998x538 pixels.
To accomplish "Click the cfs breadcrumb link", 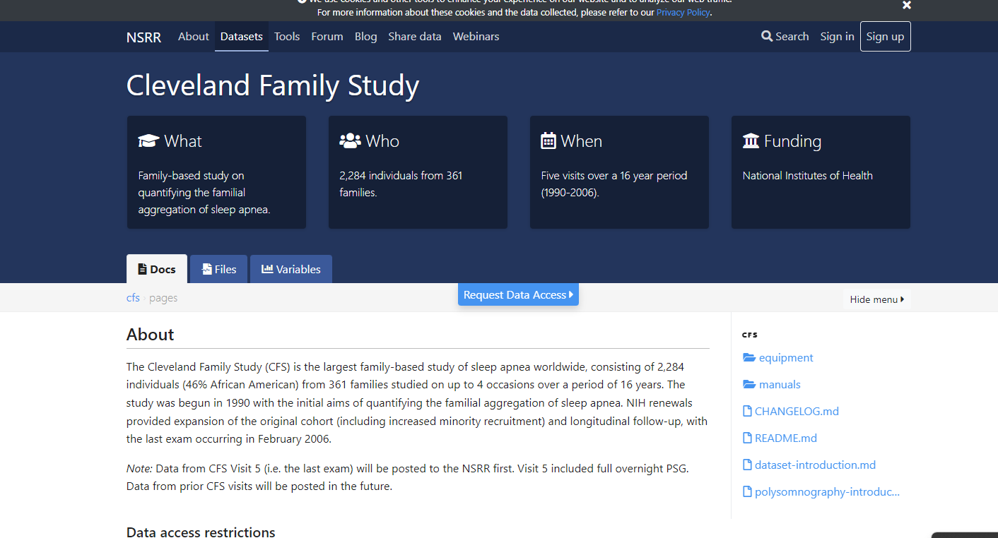I will (133, 298).
